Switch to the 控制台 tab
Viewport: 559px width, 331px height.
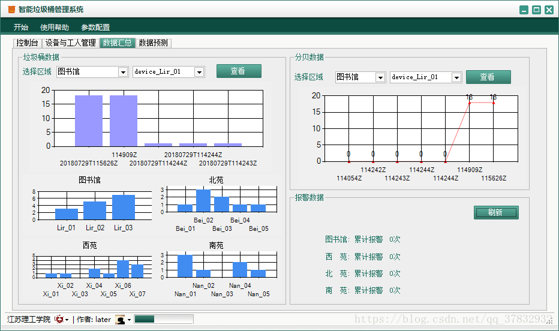click(x=27, y=43)
